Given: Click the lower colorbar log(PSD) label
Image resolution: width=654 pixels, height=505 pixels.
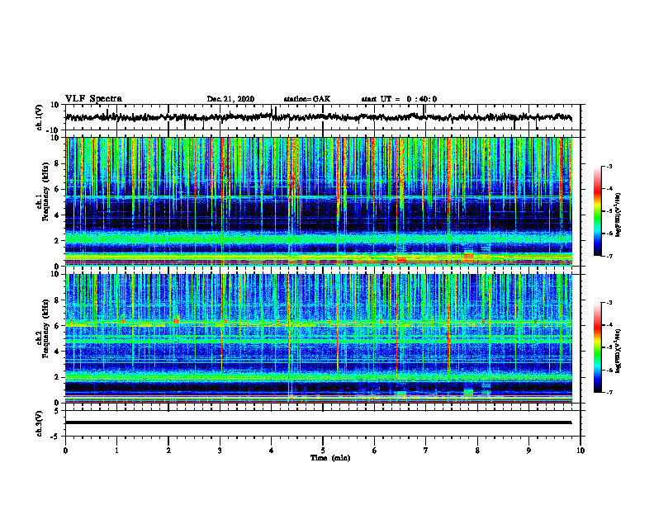Looking at the screenshot, I should (618, 351).
